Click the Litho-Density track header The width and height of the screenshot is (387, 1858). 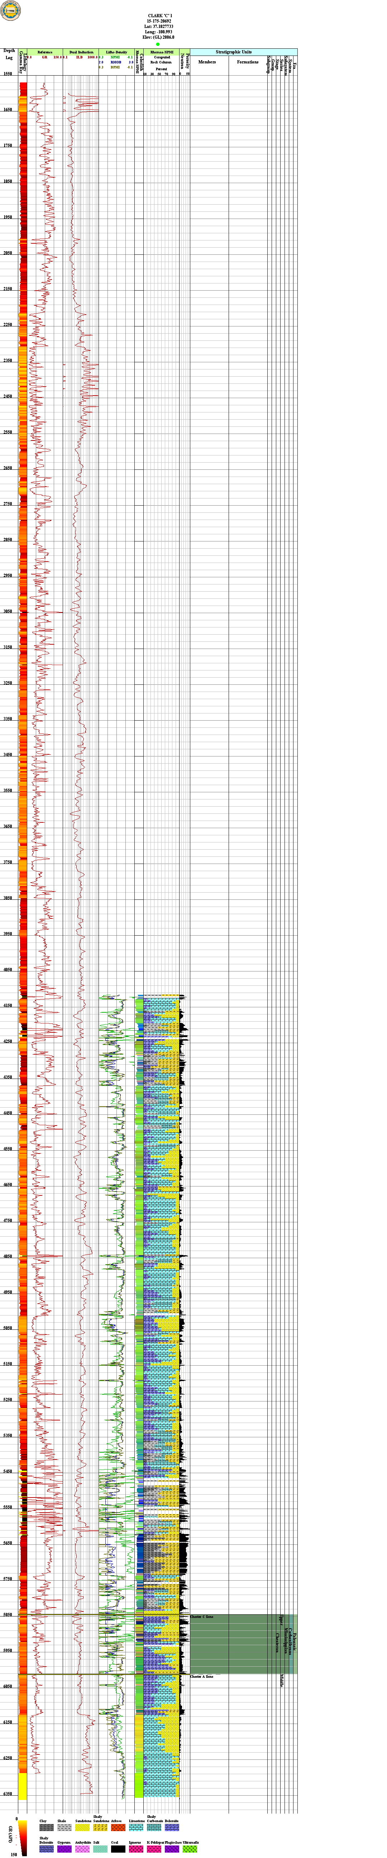116,52
